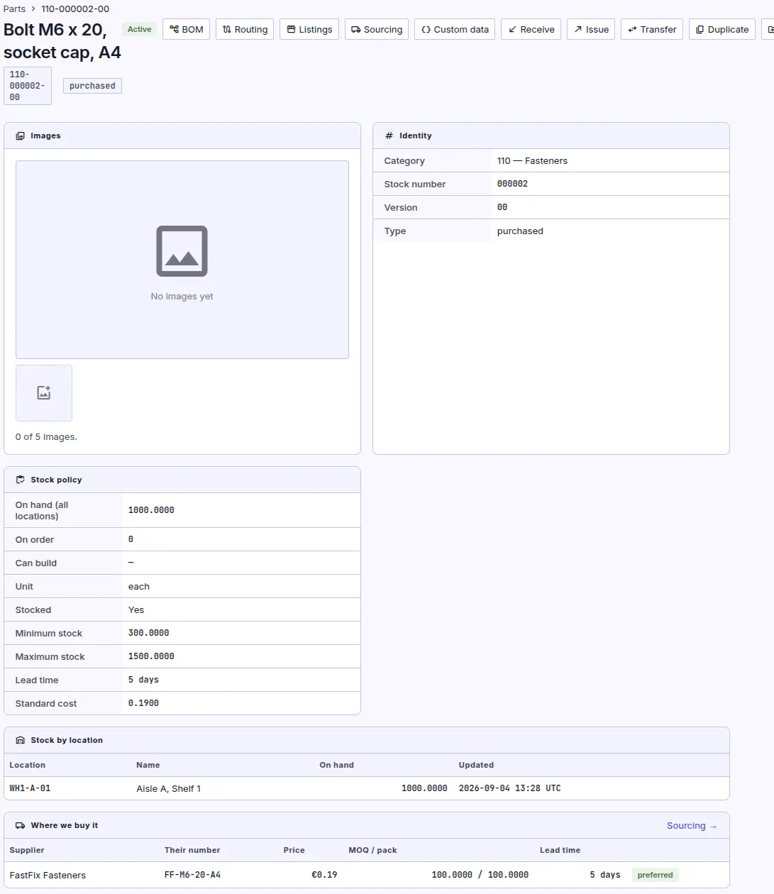Click the price €0.19

(324, 875)
